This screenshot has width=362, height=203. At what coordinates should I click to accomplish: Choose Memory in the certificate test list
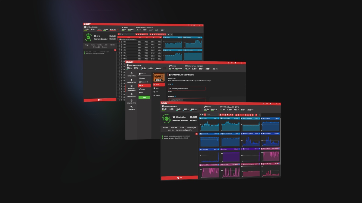click(x=144, y=89)
